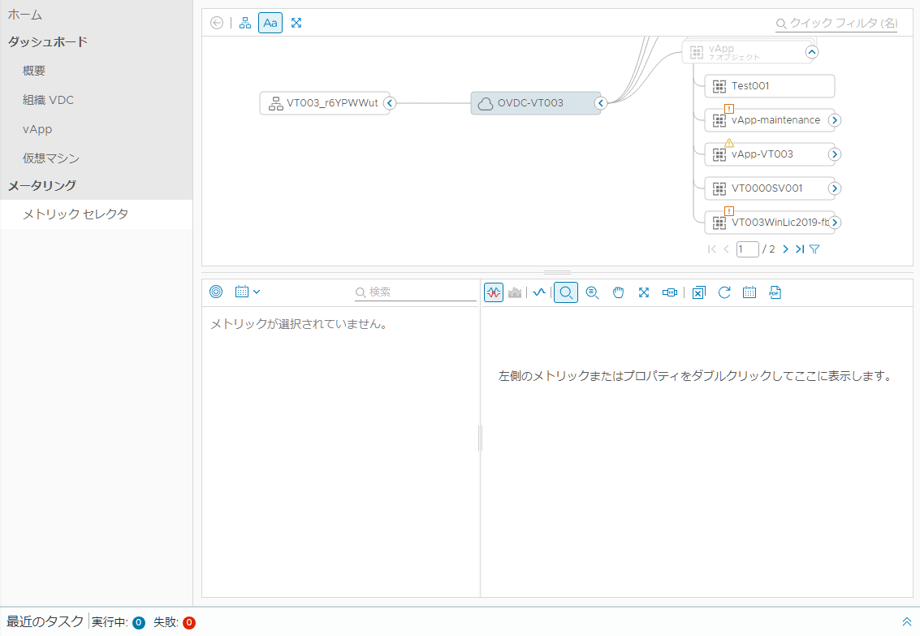Click the yellow warning icon on vApp-VT003
This screenshot has height=636, width=920.
tap(729, 143)
